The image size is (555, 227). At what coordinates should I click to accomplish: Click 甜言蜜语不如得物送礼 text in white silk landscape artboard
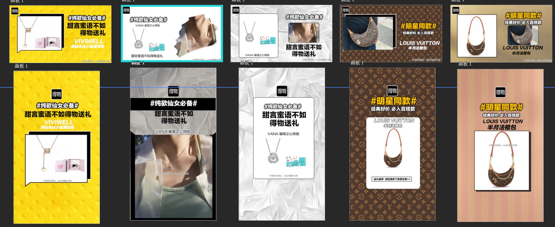[x=304, y=50]
